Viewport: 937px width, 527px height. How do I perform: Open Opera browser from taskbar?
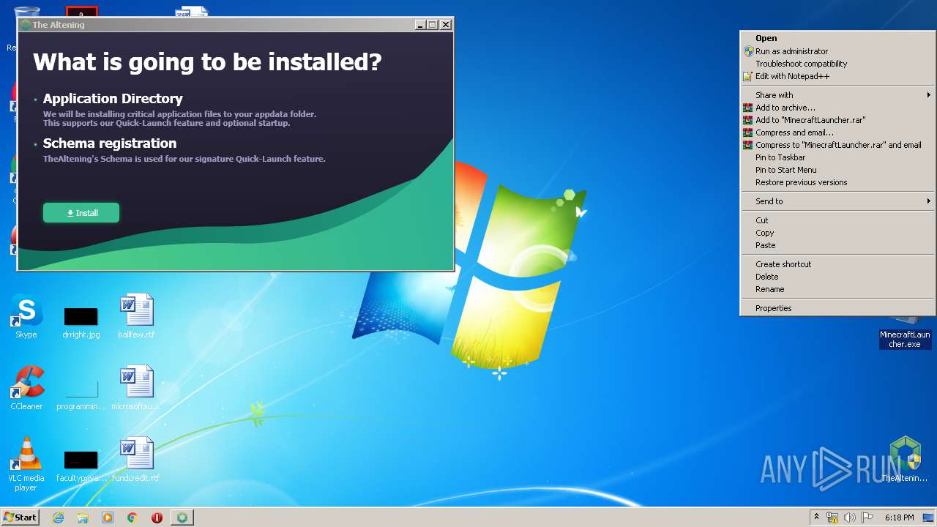[x=157, y=517]
